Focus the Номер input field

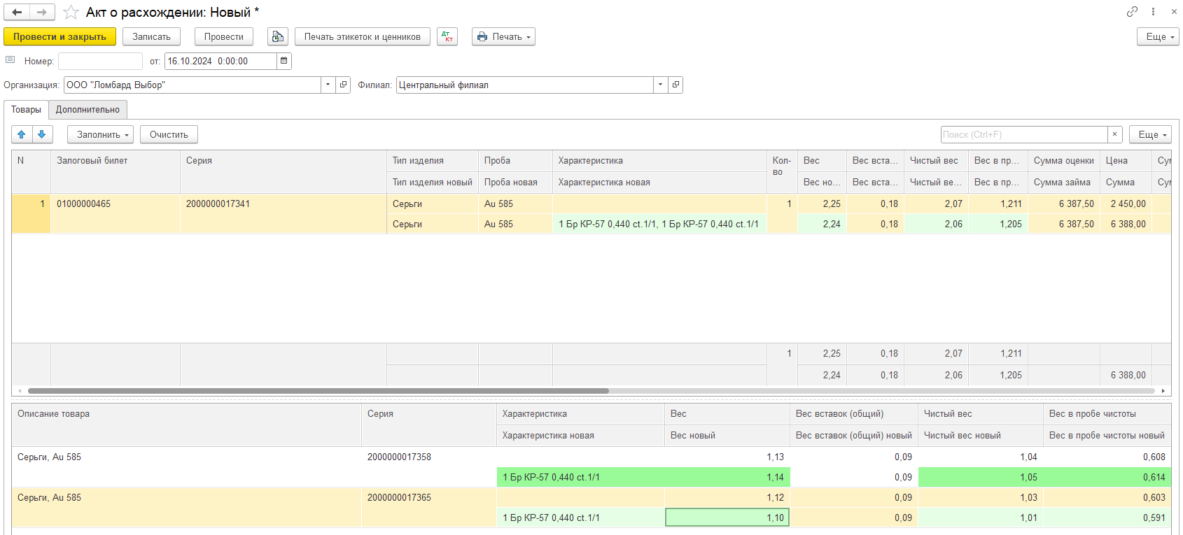(x=100, y=61)
